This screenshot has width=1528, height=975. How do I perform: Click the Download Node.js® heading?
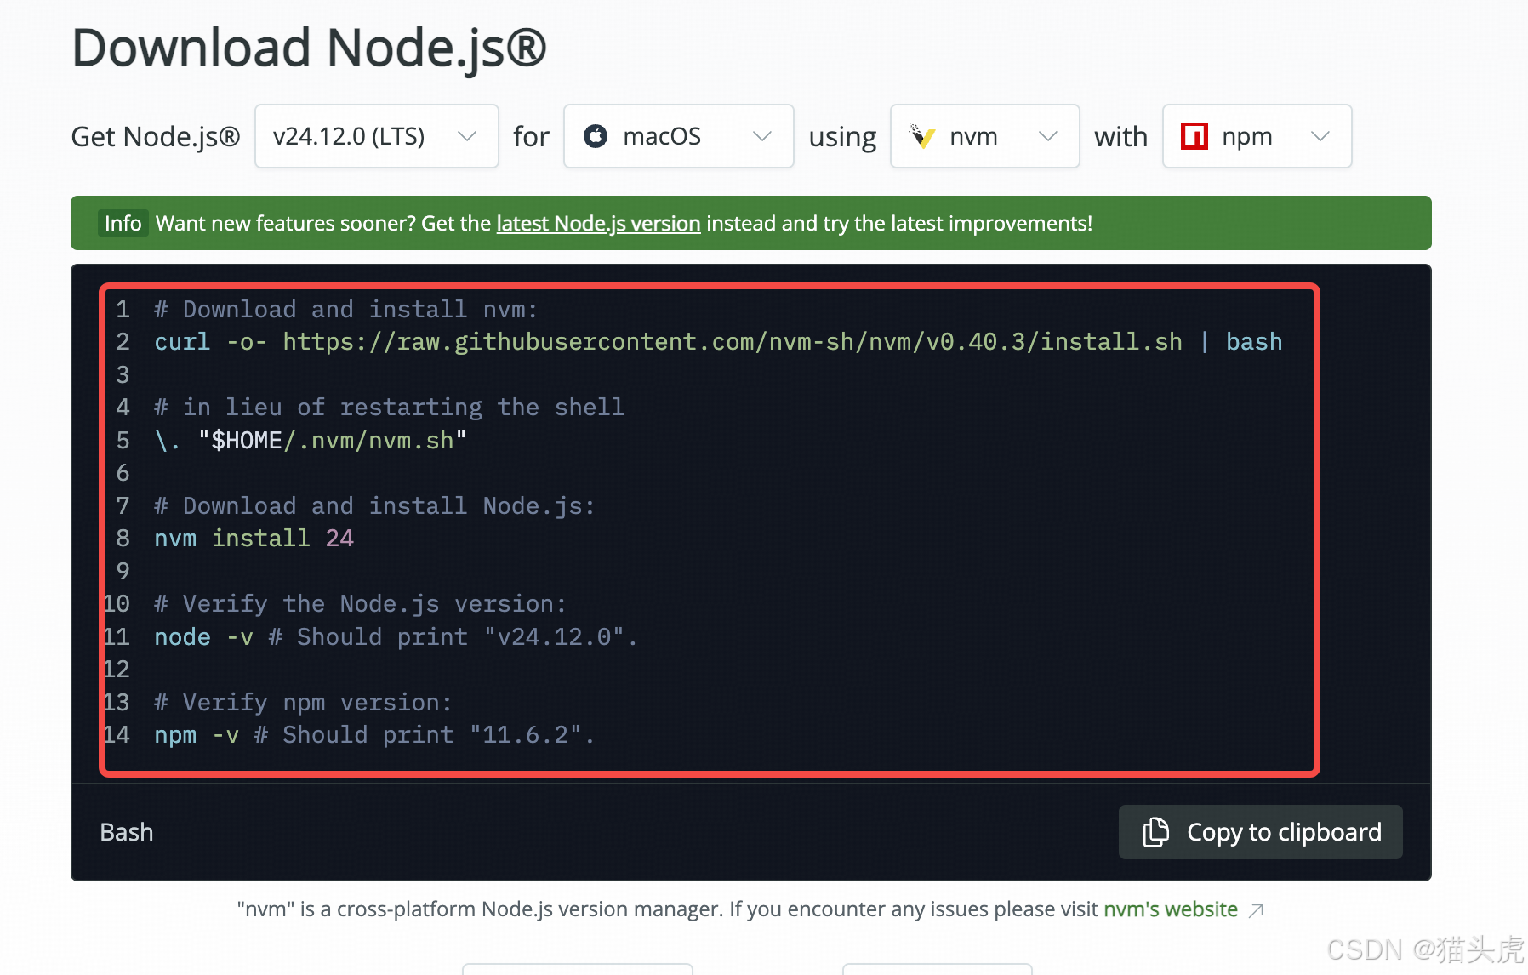click(x=309, y=48)
